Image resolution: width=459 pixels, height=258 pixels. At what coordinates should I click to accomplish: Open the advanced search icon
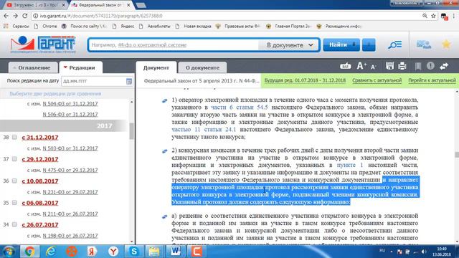coord(394,44)
